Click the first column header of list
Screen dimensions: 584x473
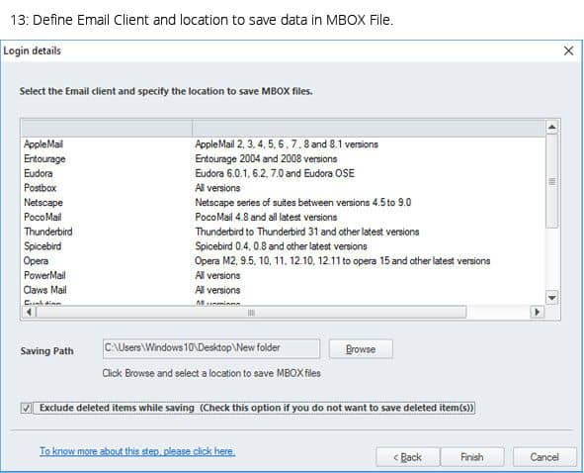click(x=107, y=128)
